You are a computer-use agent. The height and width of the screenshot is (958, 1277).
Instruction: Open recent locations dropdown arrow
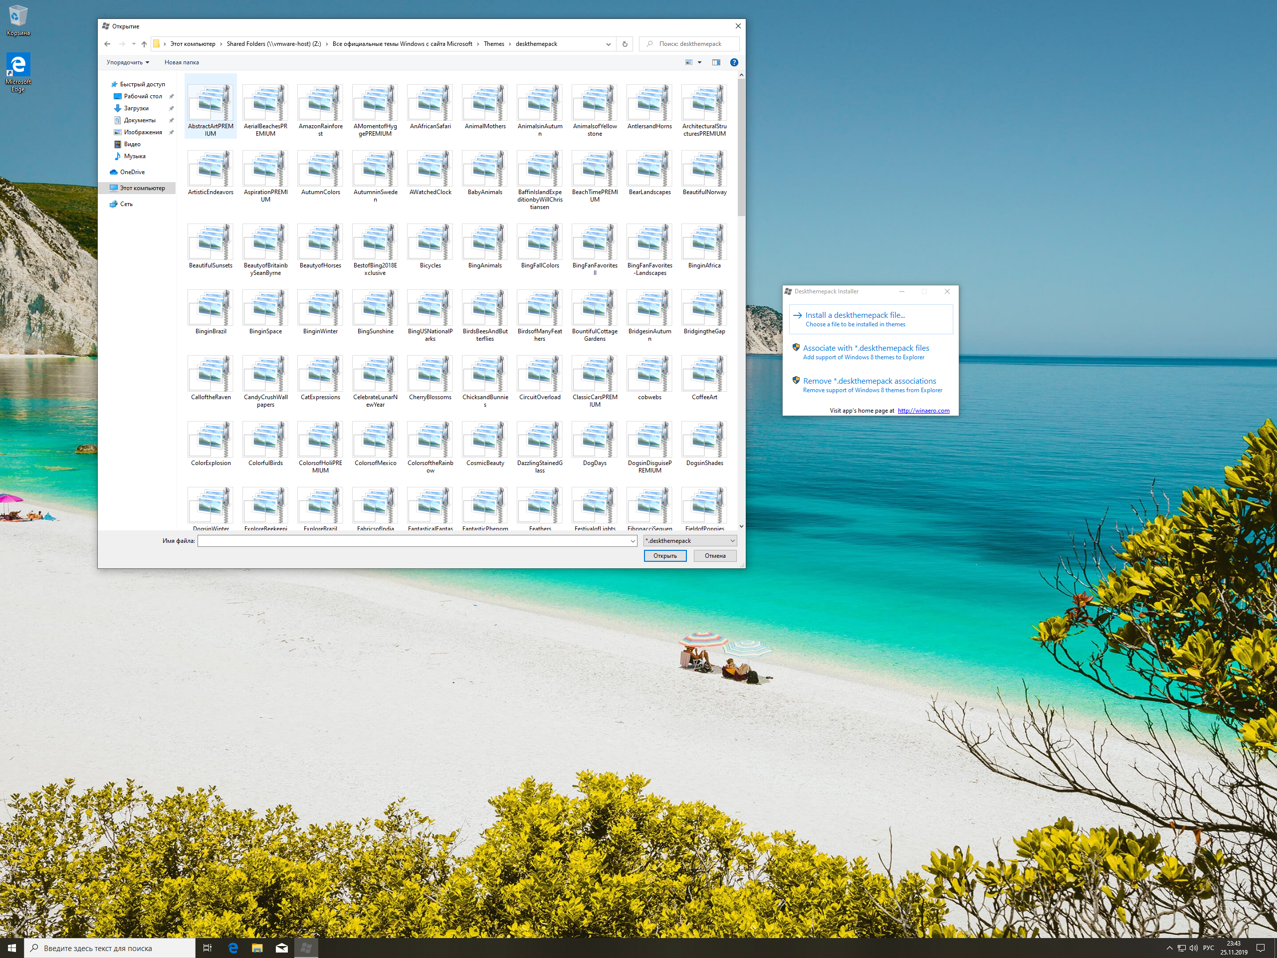pos(133,44)
